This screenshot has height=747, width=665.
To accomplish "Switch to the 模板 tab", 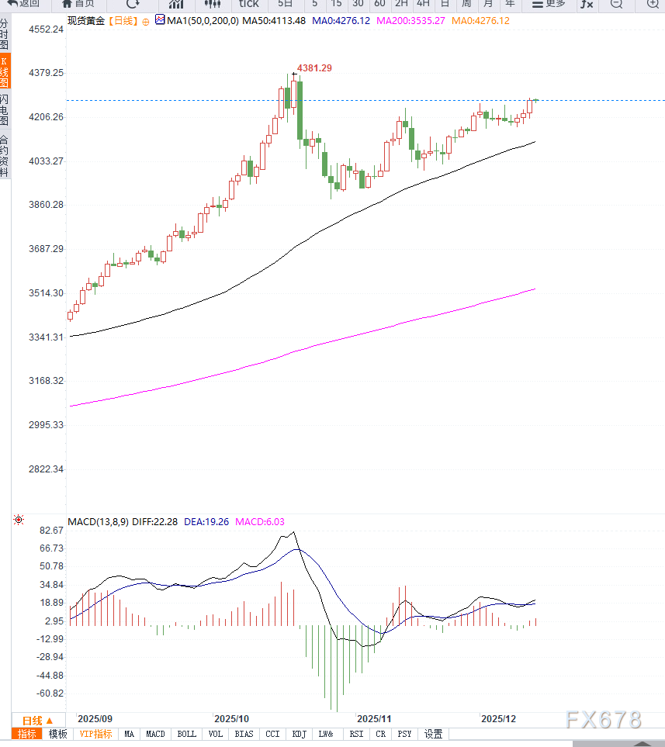I will click(x=57, y=734).
